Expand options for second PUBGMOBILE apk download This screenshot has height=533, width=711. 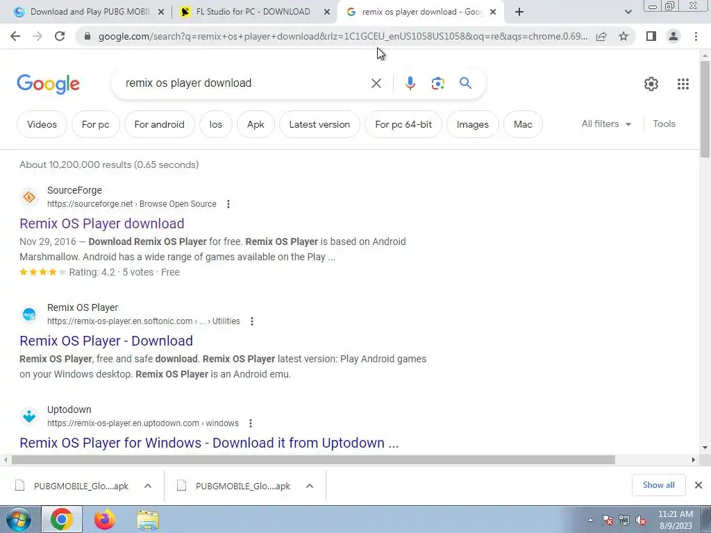point(310,486)
